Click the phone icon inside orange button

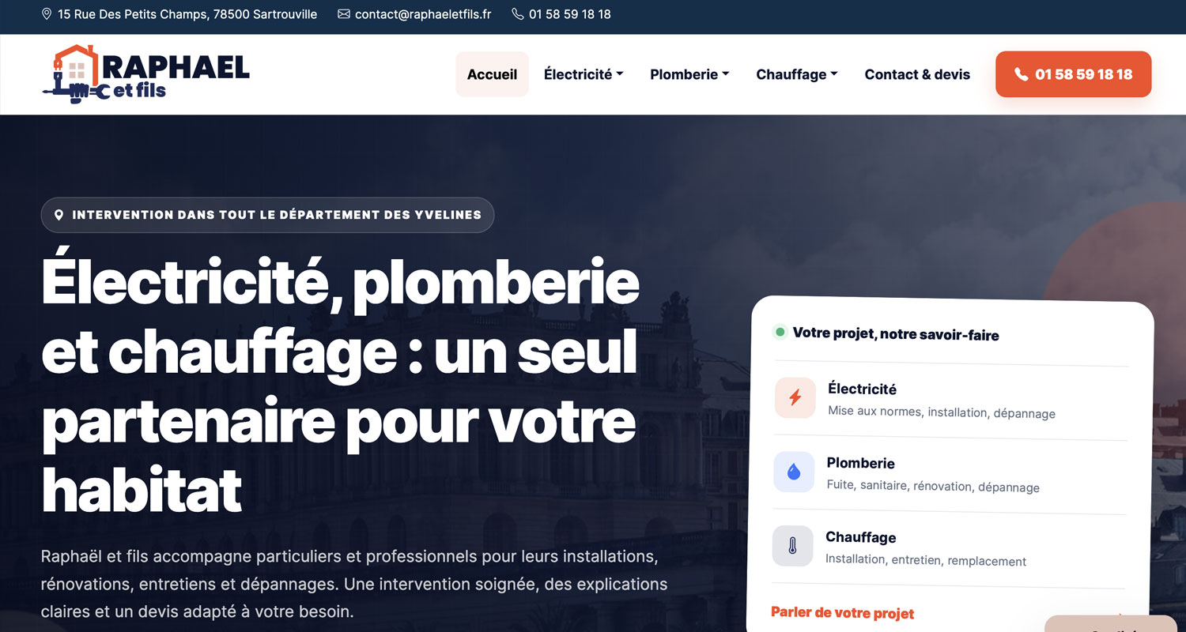(1021, 74)
